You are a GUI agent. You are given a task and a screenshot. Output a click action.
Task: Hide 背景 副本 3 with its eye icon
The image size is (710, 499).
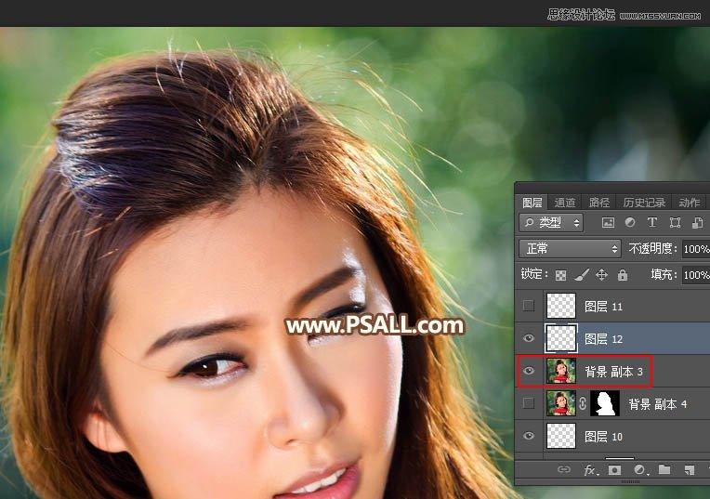[529, 371]
